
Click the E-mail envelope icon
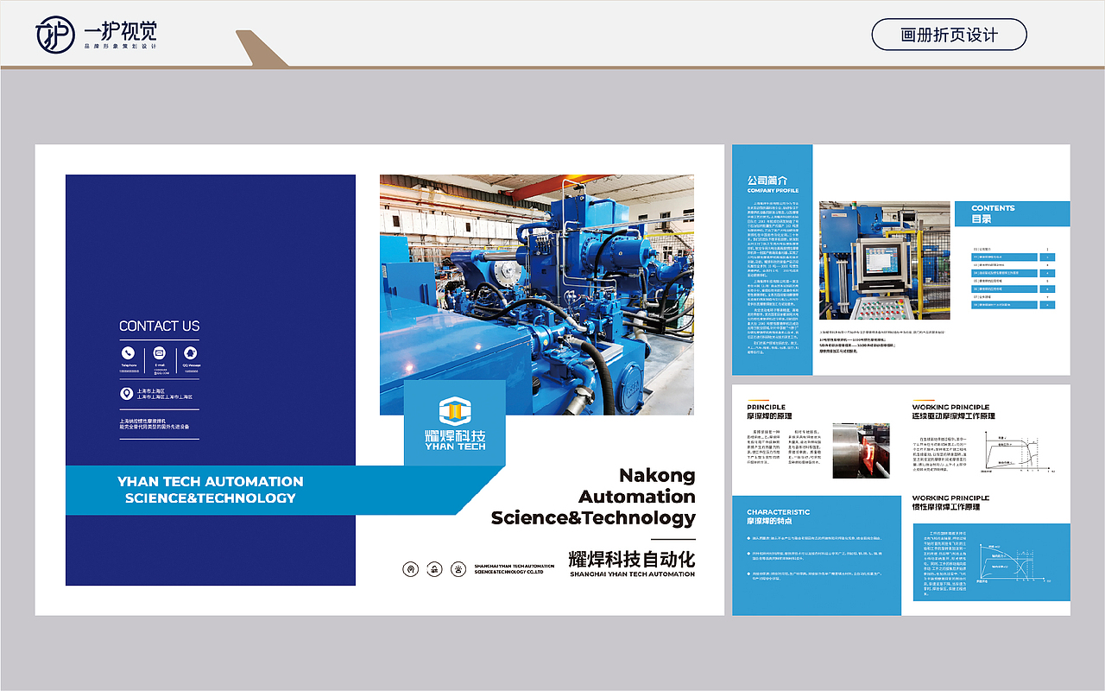click(x=160, y=352)
